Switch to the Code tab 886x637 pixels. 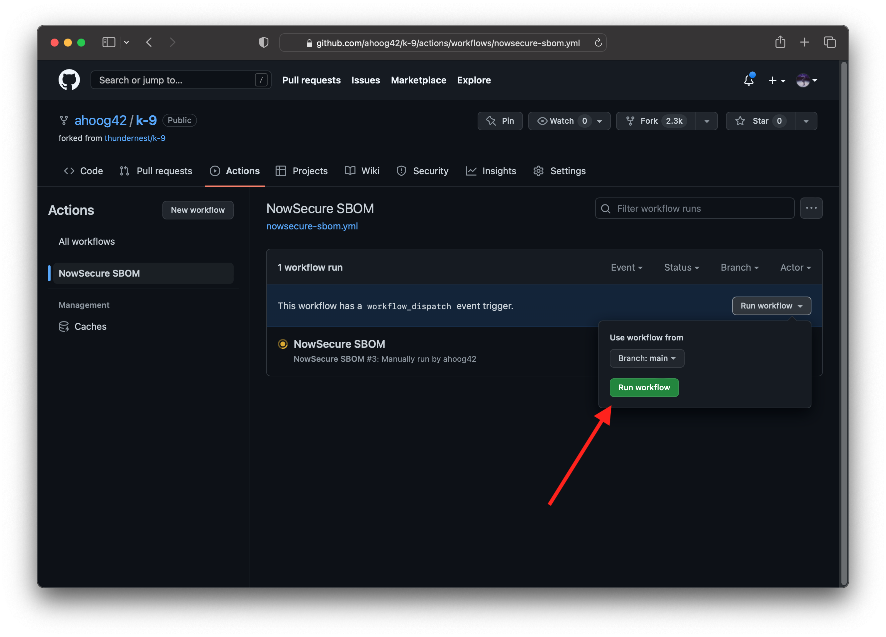(x=83, y=171)
